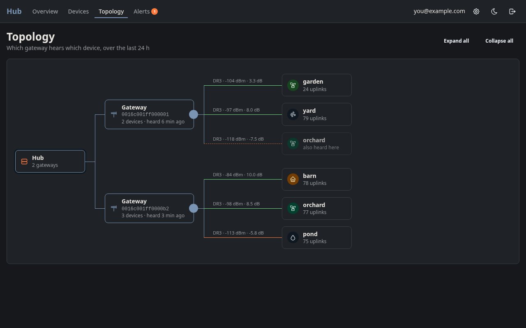Screen dimensions: 526x328
Task: Click link label "DR3 · -98 dBm · 8.5 dB"
Action: 236,204
